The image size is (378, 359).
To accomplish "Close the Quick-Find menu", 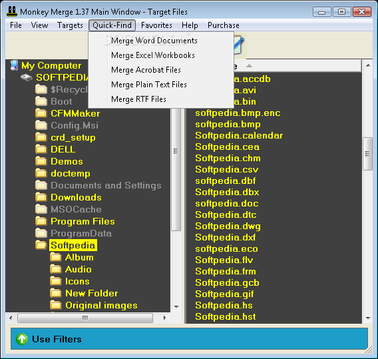I will coord(112,25).
